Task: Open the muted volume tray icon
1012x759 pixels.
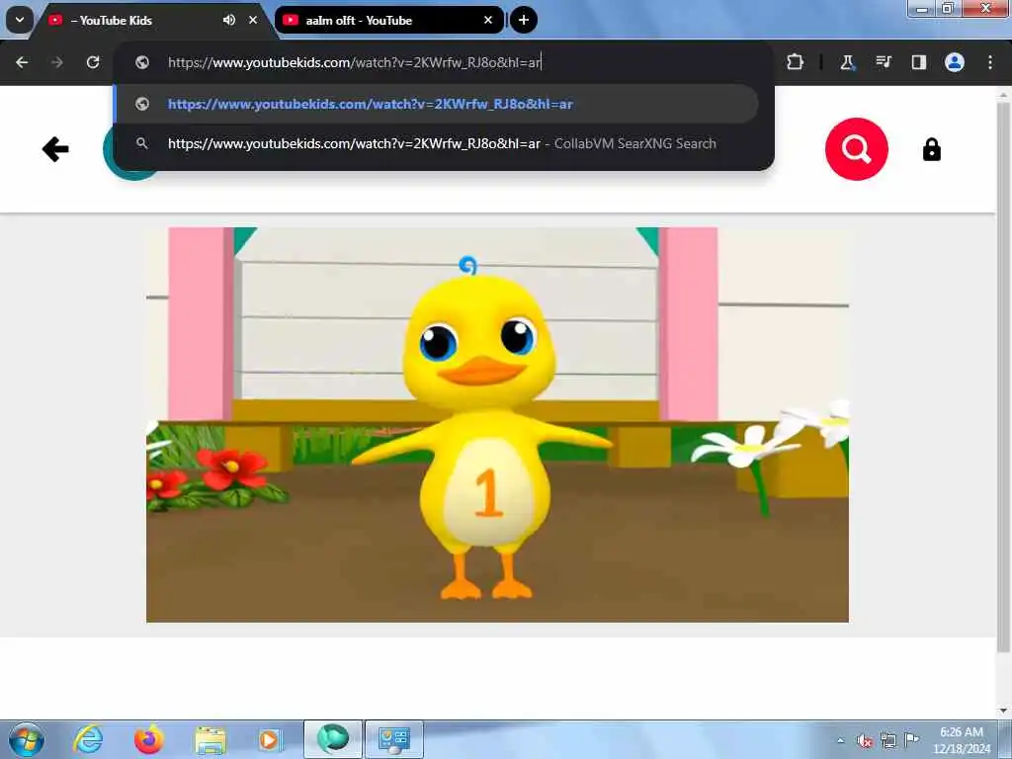Action: point(865,741)
